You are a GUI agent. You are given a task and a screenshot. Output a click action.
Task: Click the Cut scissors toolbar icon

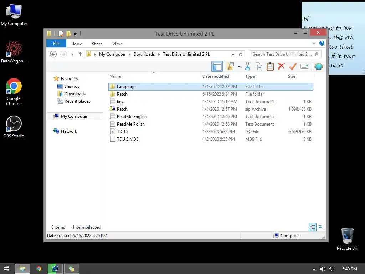pyautogui.click(x=247, y=66)
